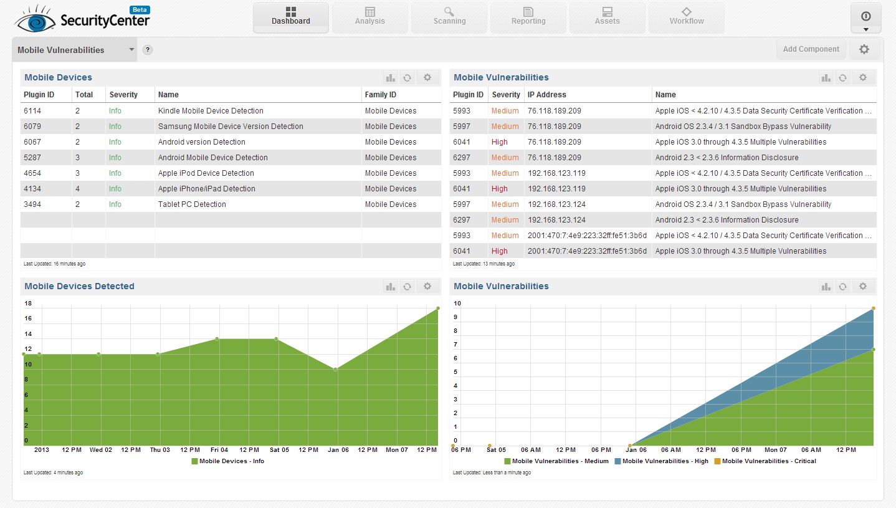Sort table by Severity column in Mobile Devices
This screenshot has width=896, height=508.
point(123,95)
